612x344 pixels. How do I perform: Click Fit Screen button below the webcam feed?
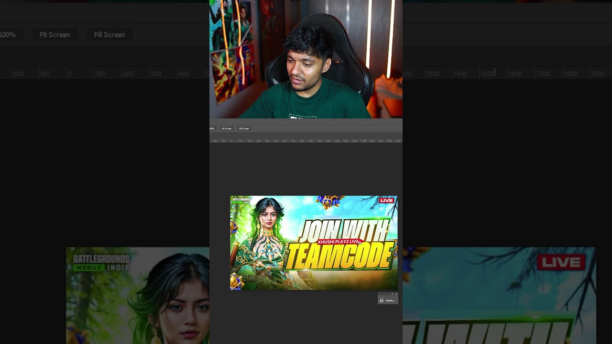tap(227, 129)
